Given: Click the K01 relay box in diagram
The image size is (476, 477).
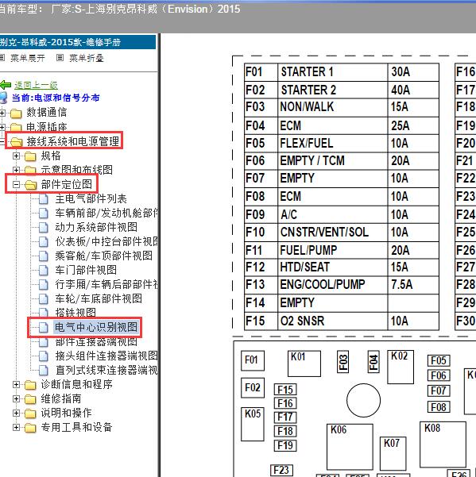Looking at the screenshot, I should [304, 364].
